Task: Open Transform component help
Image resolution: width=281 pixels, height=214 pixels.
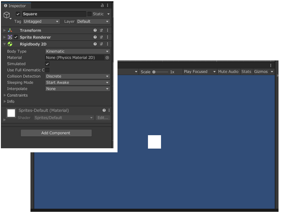Action: coord(95,30)
